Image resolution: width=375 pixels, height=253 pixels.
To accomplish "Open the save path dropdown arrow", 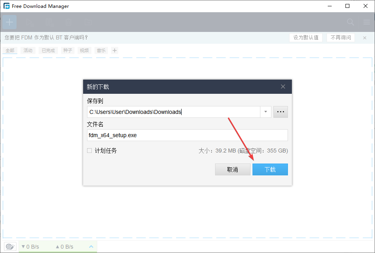I will 266,112.
